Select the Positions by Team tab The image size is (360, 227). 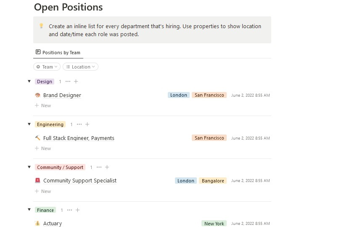point(58,53)
